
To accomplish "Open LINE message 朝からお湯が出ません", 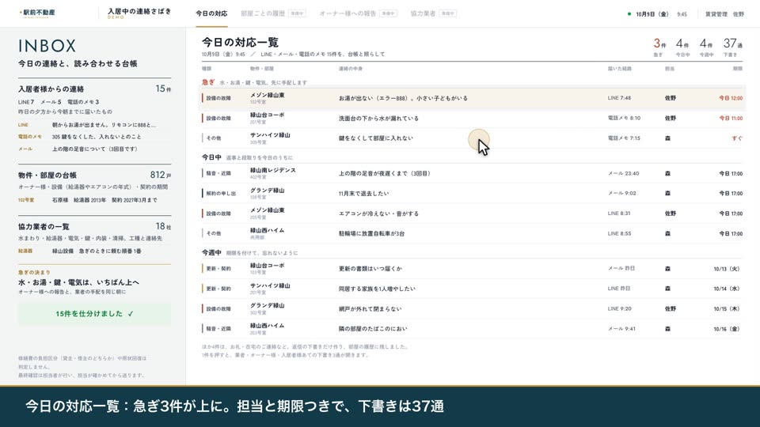I will point(94,125).
